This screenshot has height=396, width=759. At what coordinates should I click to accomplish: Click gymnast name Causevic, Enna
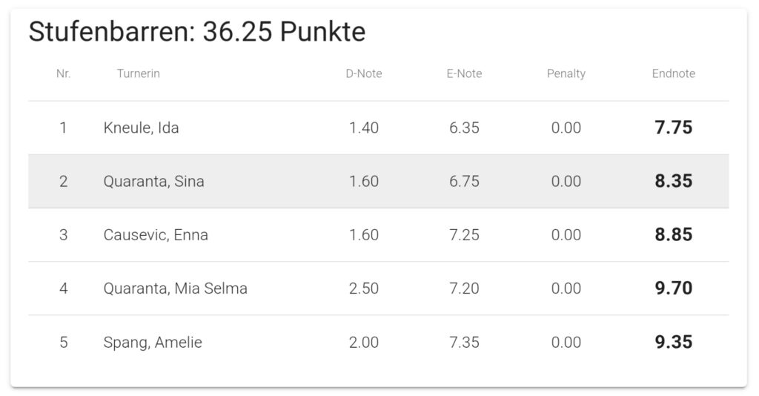tap(156, 235)
